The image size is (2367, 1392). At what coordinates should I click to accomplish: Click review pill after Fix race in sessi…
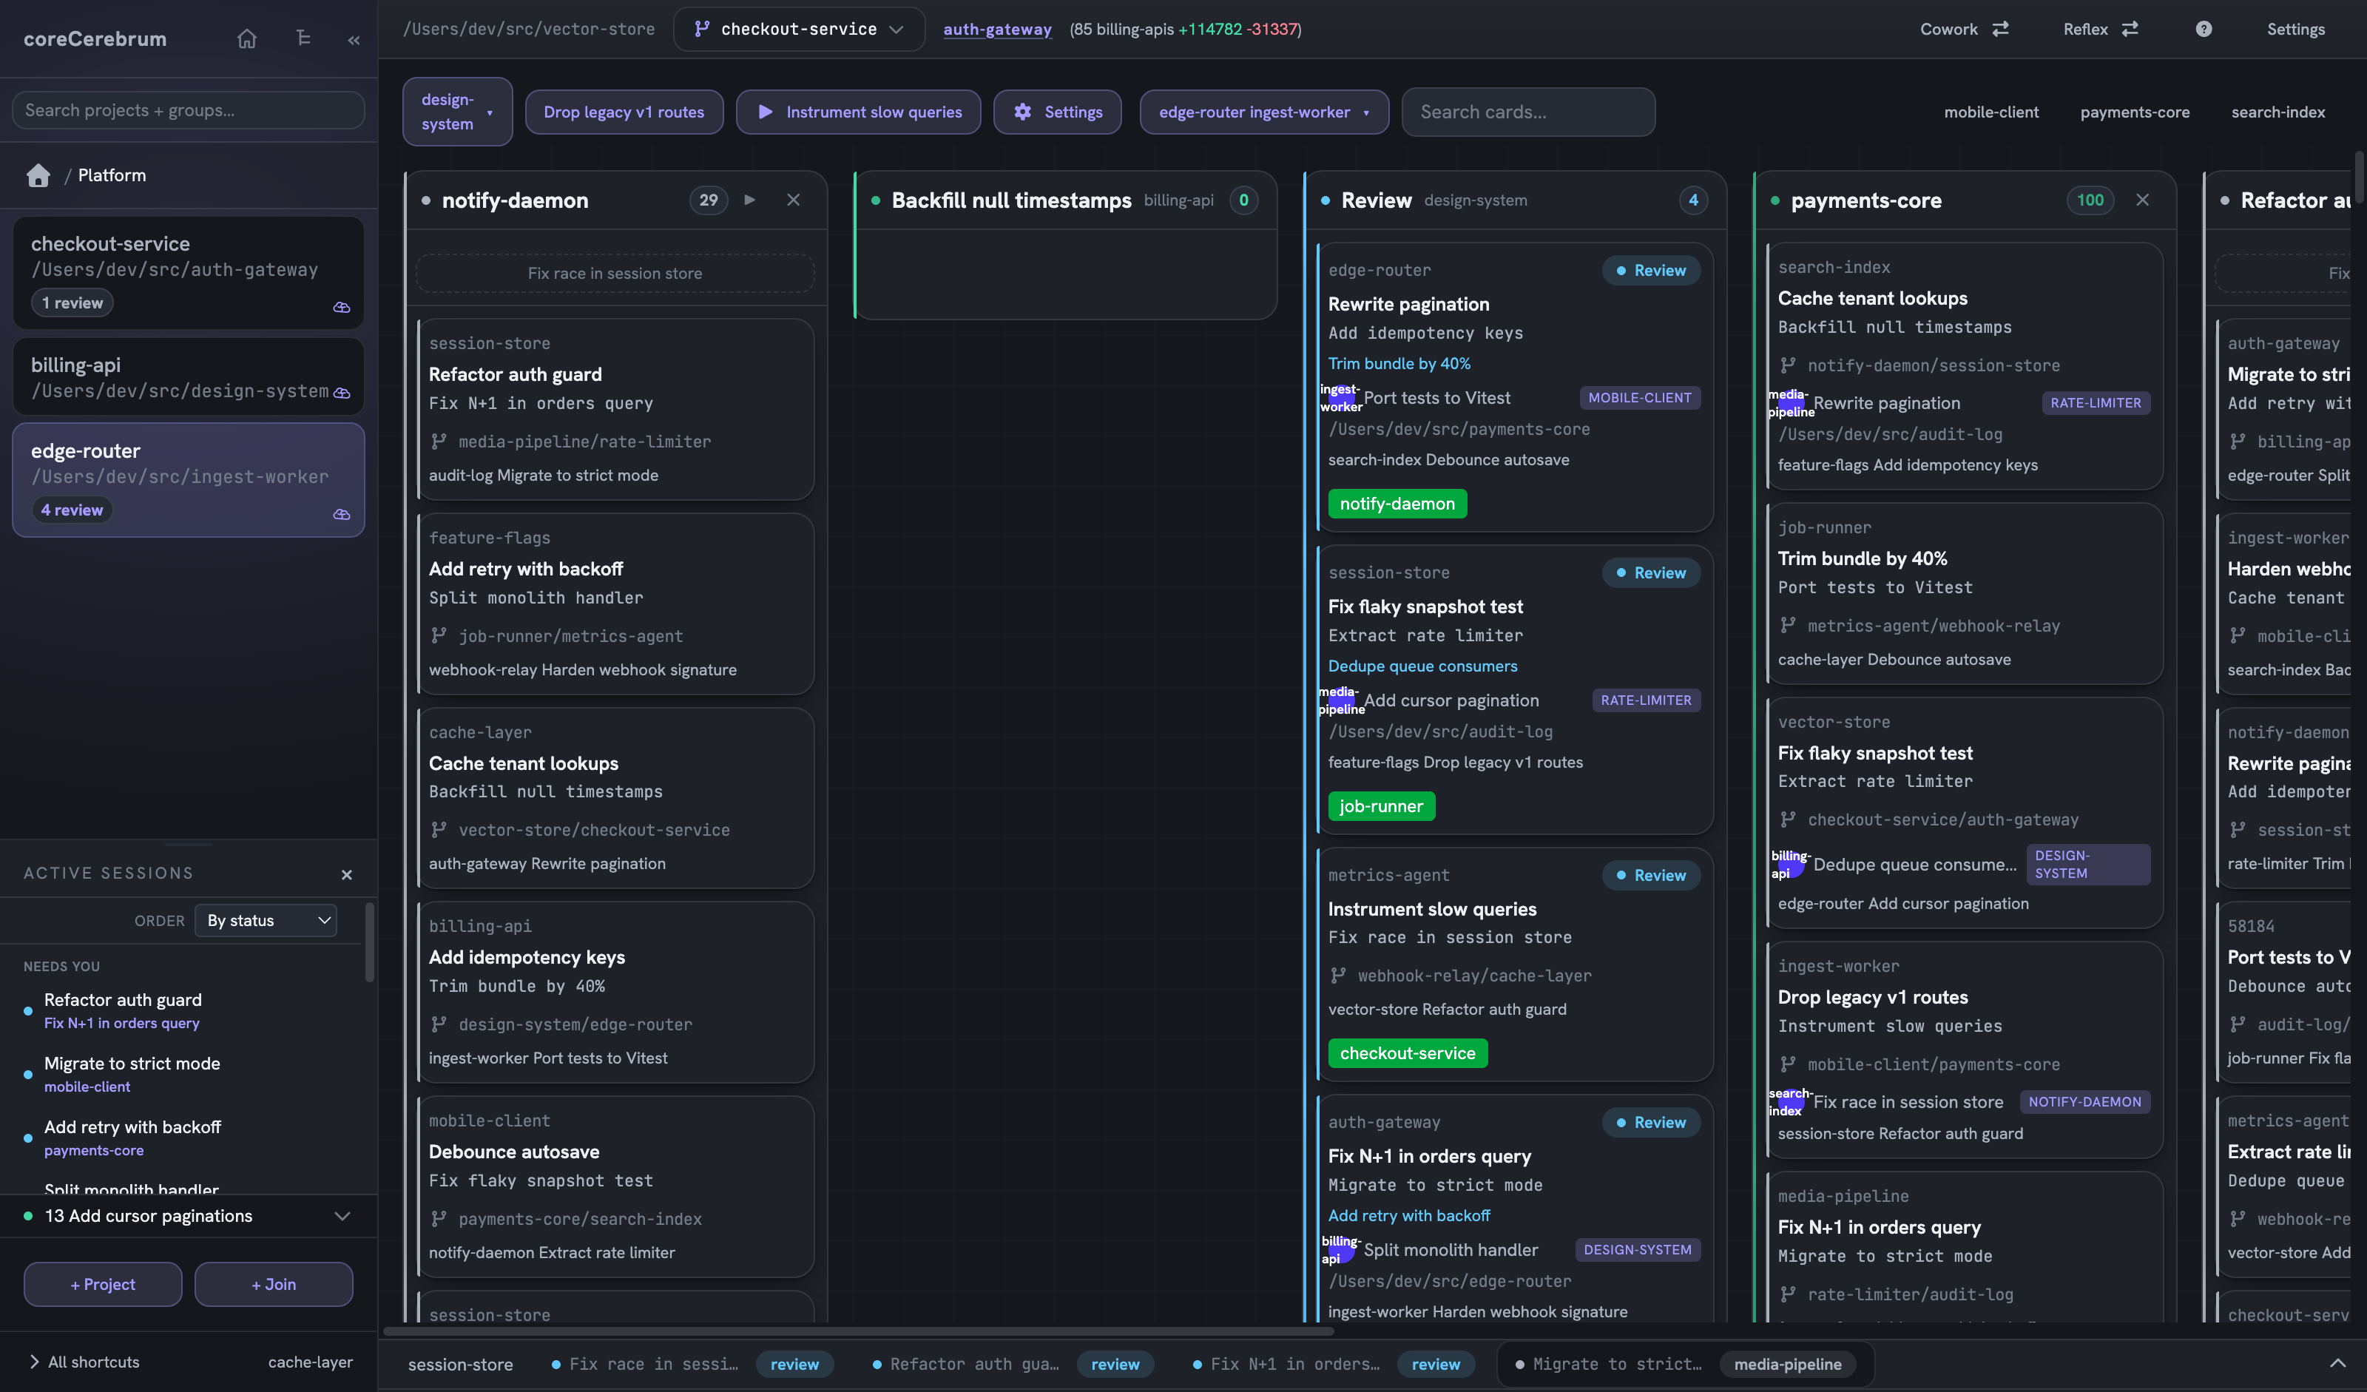coord(794,1364)
